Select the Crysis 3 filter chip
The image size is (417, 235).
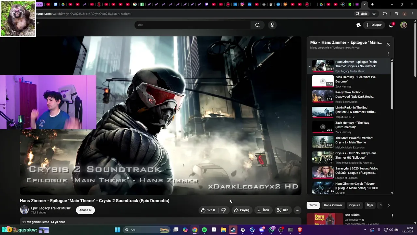point(355,205)
